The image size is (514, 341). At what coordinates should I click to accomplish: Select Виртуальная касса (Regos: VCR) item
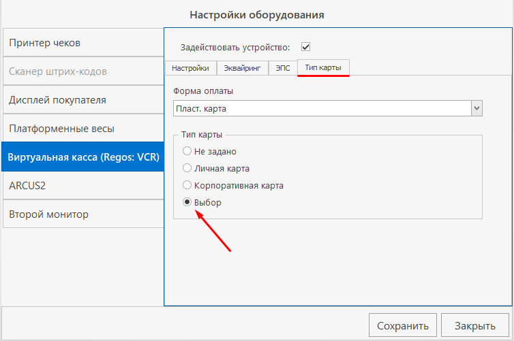[x=82, y=157]
